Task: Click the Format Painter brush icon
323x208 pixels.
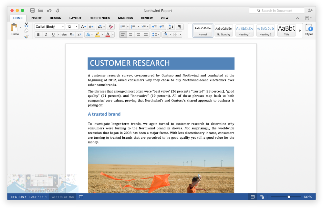Action: [26, 36]
